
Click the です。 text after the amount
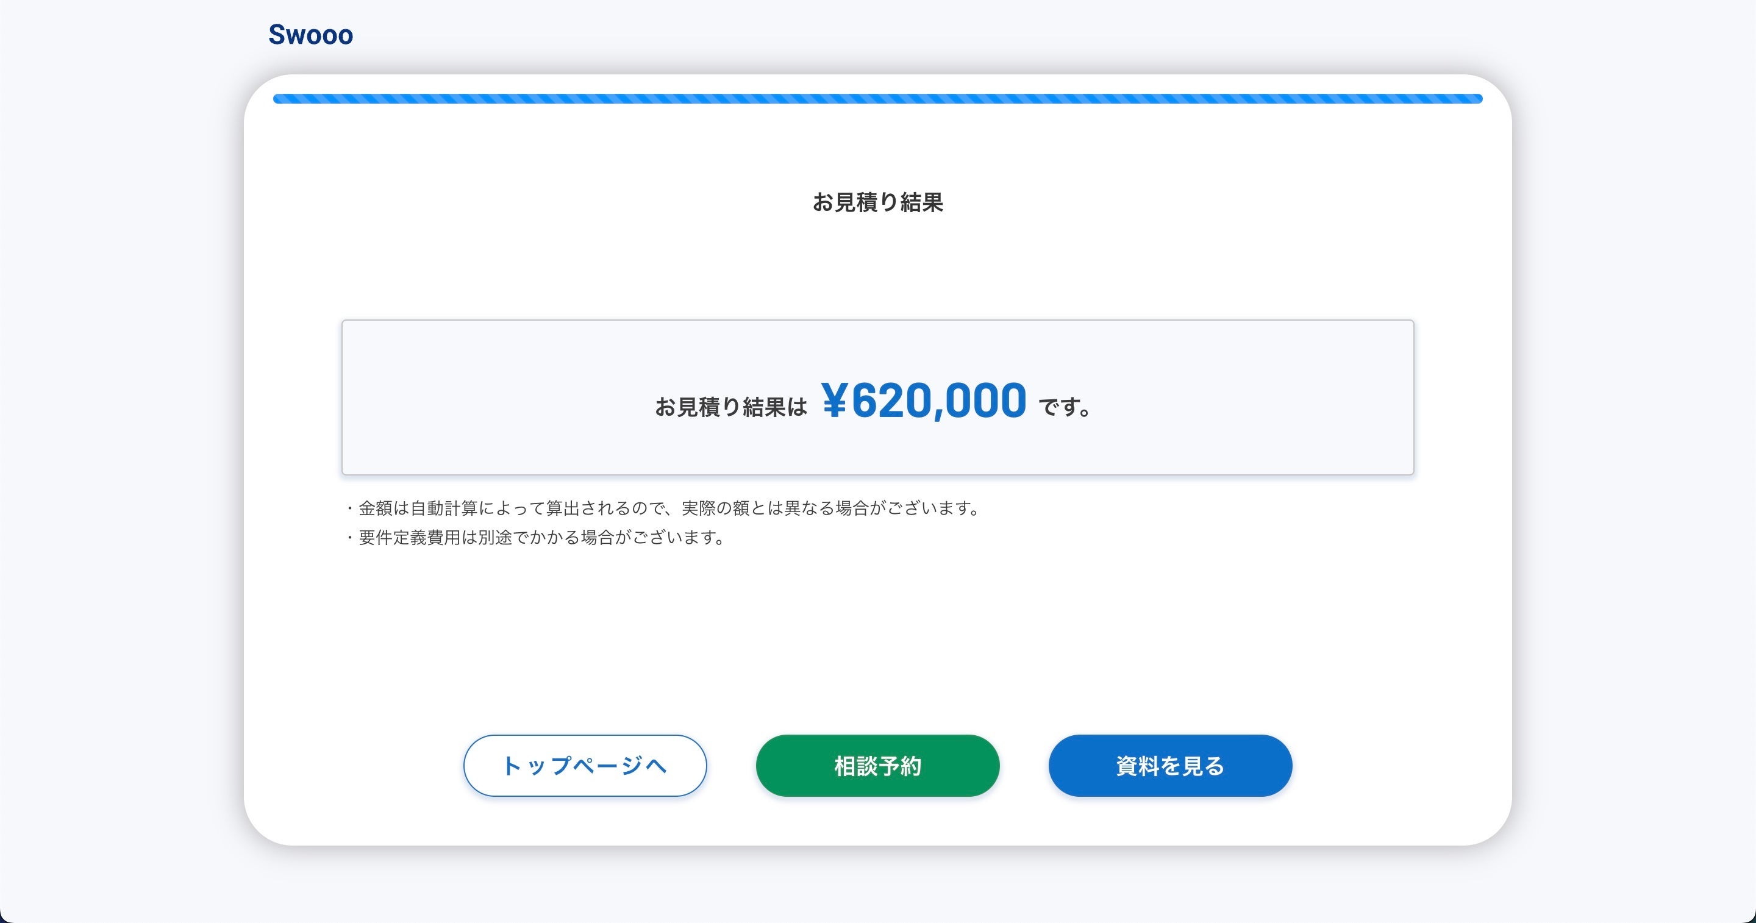tap(1063, 407)
